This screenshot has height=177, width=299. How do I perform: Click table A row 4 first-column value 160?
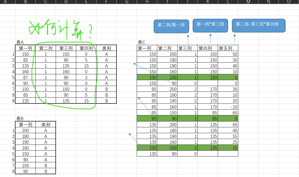coord(25,72)
